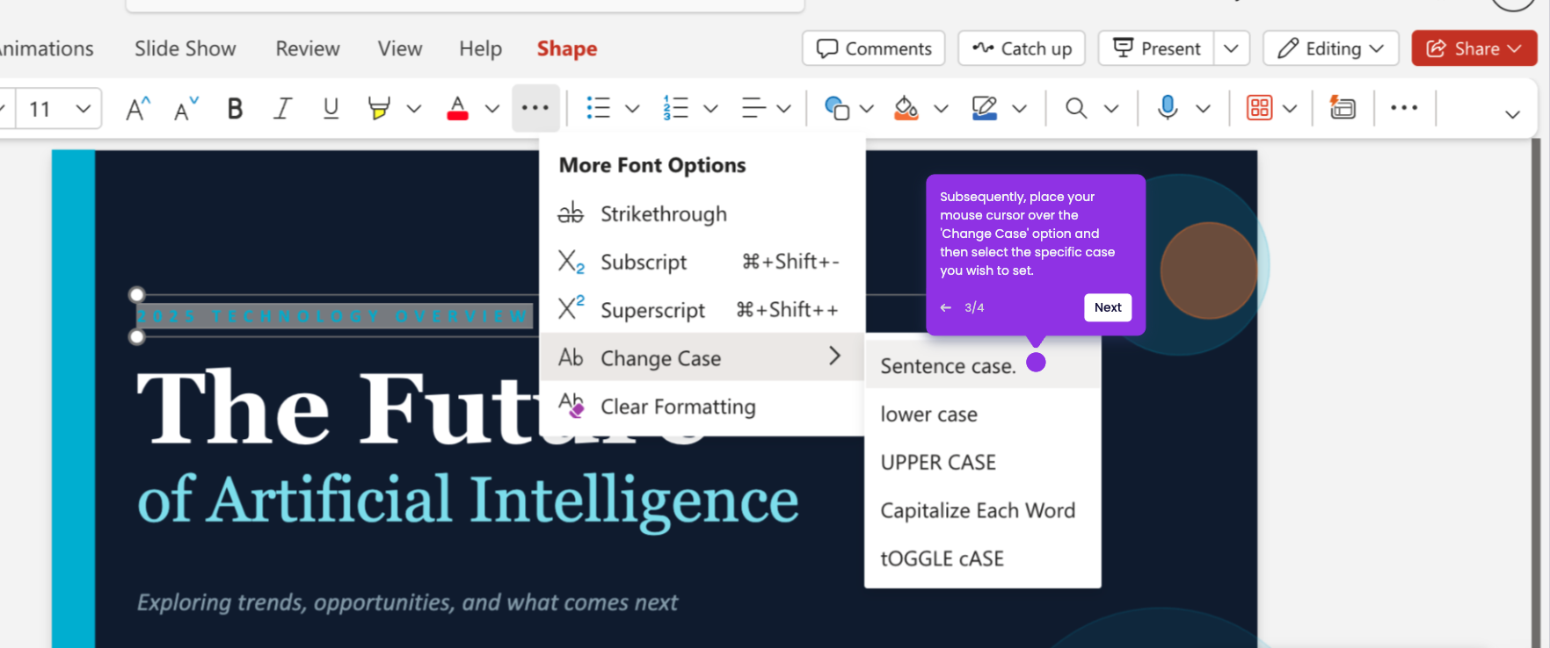Open the Comments pane

pyautogui.click(x=874, y=48)
